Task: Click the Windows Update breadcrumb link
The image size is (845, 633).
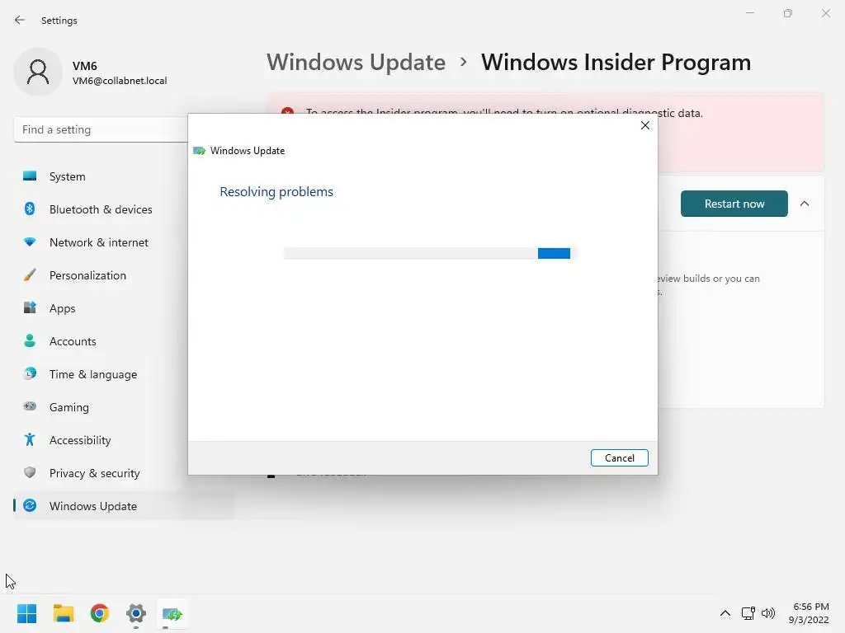Action: tap(356, 62)
